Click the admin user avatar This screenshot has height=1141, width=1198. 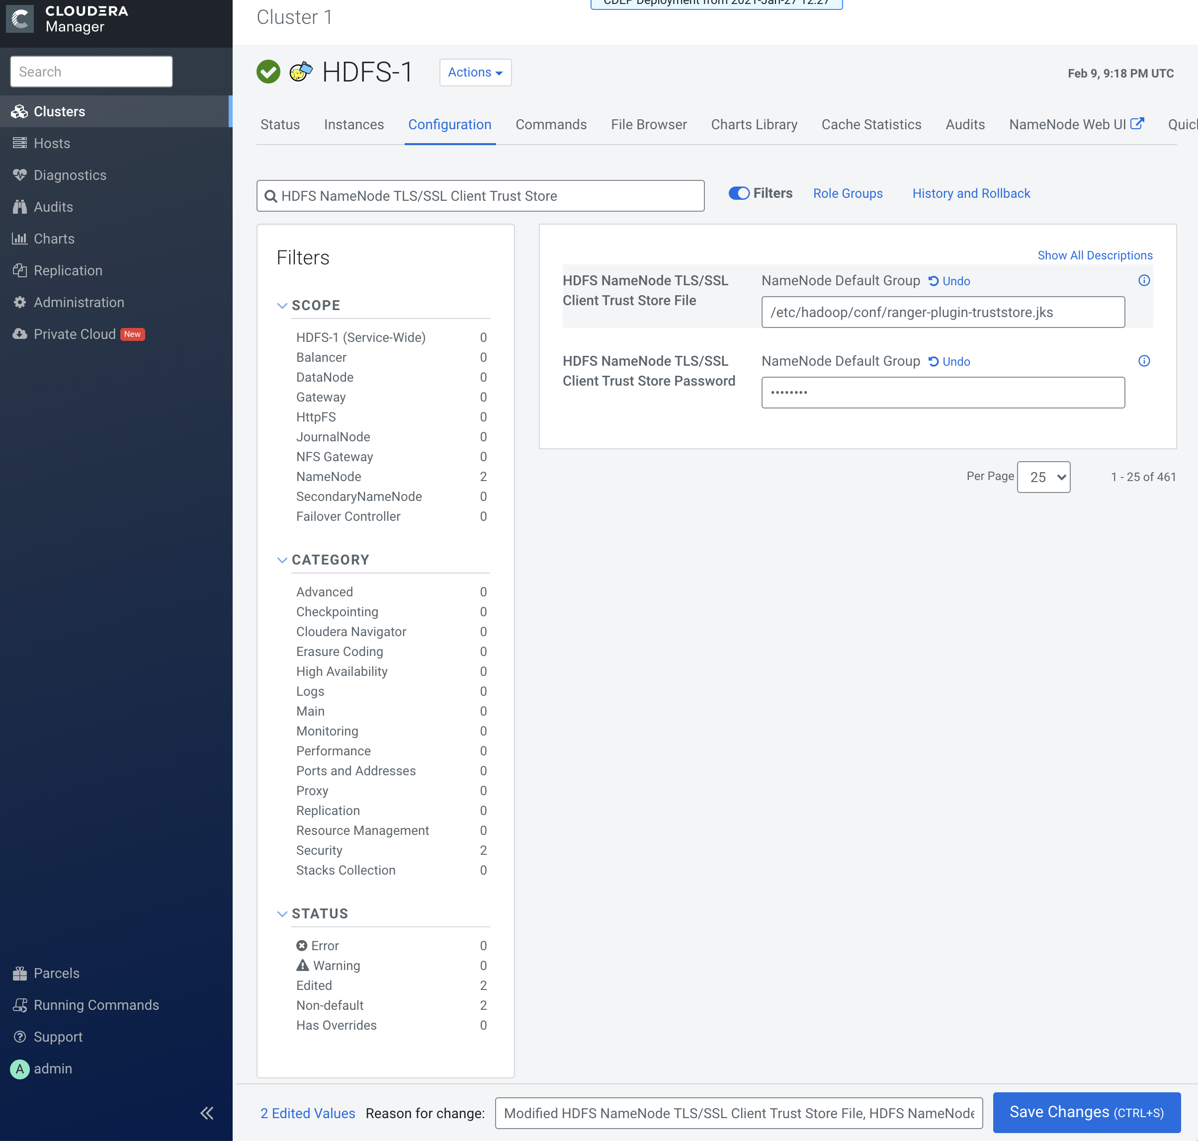tap(19, 1069)
